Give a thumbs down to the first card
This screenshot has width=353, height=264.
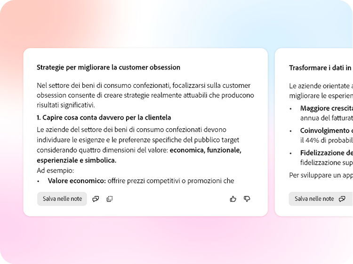[x=247, y=199]
